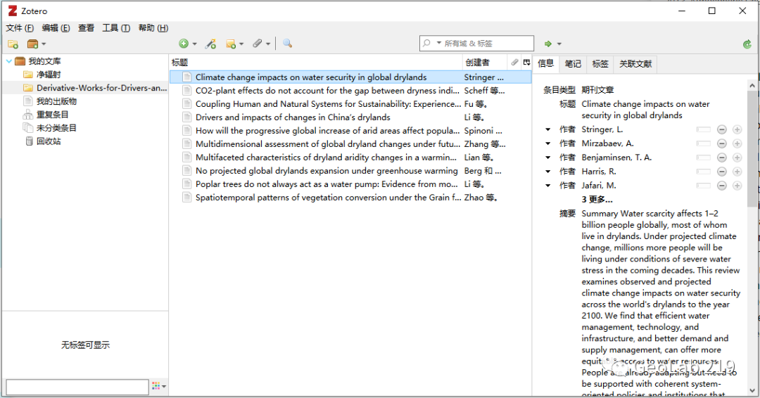The height and width of the screenshot is (398, 760).
Task: Sync with Zotero server refresh icon
Action: point(747,44)
